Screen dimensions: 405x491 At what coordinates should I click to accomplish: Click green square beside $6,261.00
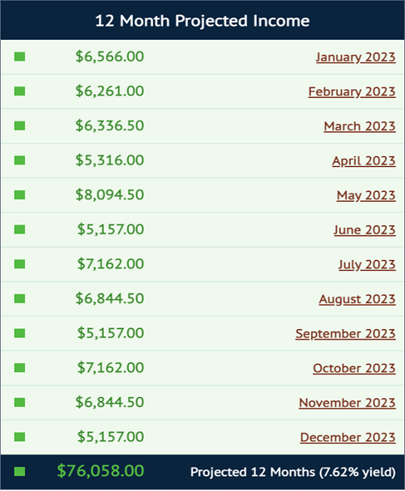pos(19,92)
